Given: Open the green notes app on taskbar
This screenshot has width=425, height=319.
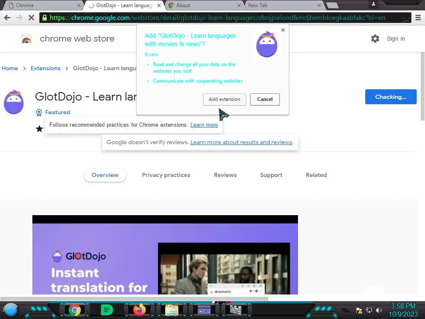Looking at the screenshot, I should 107,310.
